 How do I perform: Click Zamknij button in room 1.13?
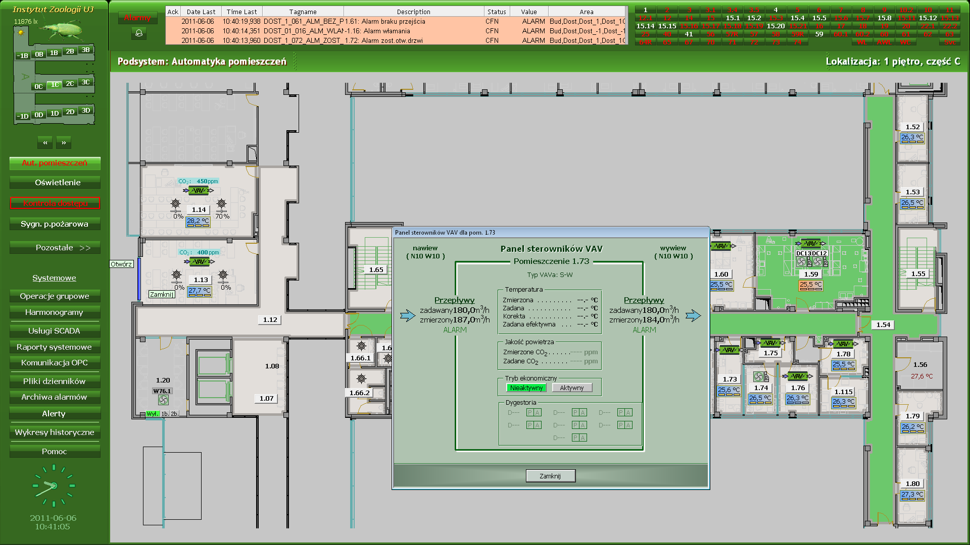(x=162, y=294)
